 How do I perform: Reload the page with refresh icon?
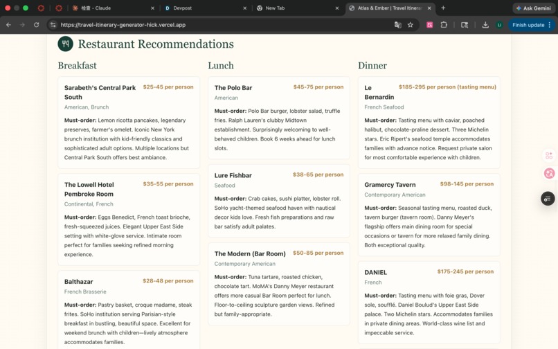[x=36, y=25]
